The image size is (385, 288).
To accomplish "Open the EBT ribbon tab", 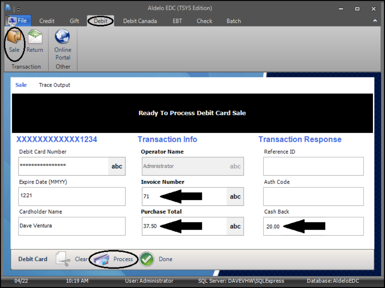I will click(177, 21).
